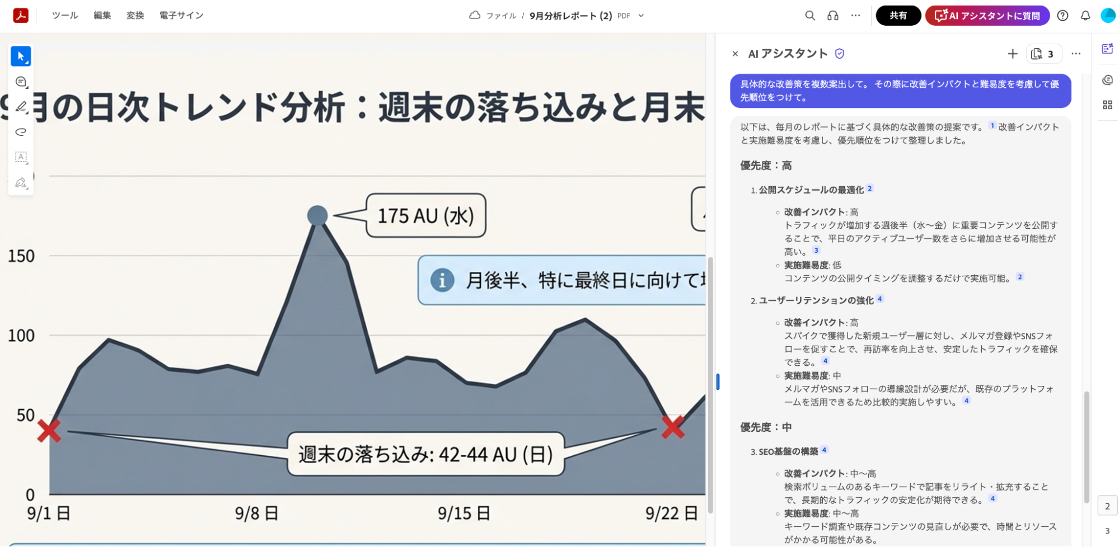Screen dimensions: 1119x547
Task: Activate the text box selection tool
Action: [x=21, y=157]
